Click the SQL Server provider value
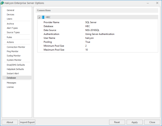 (91, 22)
